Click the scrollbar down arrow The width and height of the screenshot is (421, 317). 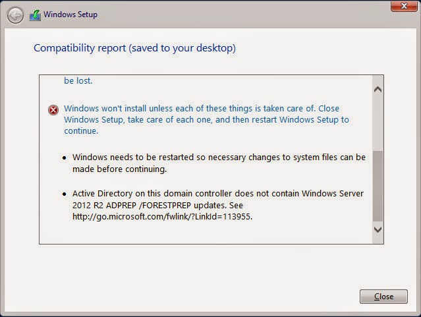tap(378, 229)
